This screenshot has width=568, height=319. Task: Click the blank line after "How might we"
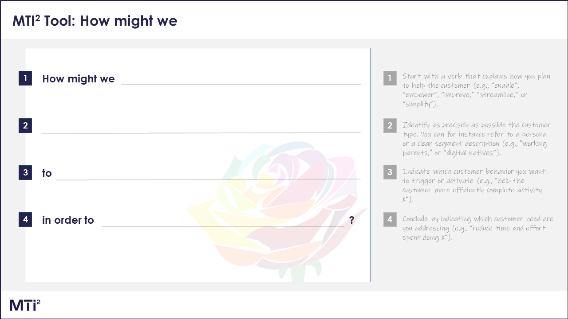coord(241,84)
